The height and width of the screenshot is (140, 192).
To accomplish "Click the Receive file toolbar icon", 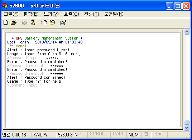I will pyautogui.click(x=52, y=22).
